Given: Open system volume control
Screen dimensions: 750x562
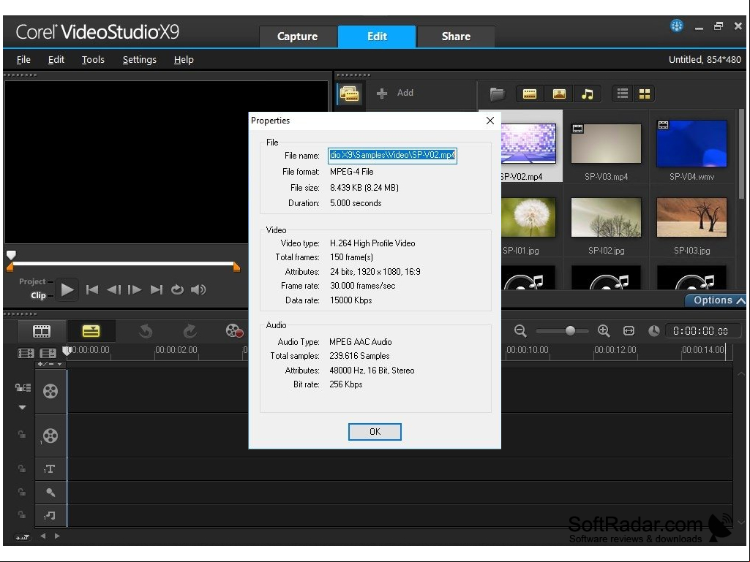Looking at the screenshot, I should [x=198, y=289].
